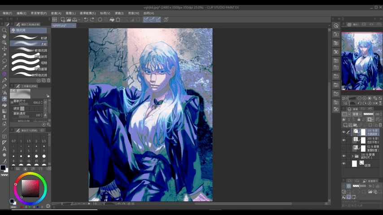383x215 pixels.
Task: Toggle the third snap to grid button
Action: [x=158, y=20]
